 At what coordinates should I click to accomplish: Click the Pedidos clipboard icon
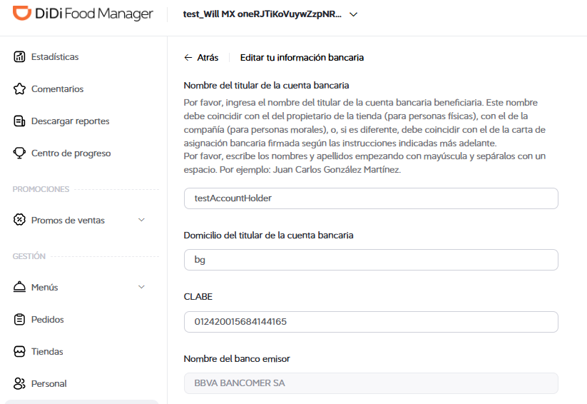pyautogui.click(x=19, y=319)
